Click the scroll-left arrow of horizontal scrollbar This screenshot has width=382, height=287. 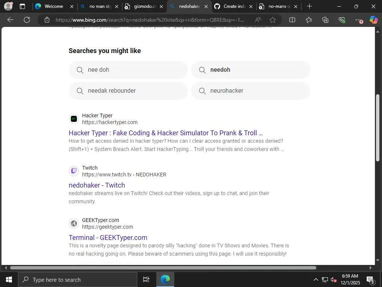point(5,268)
